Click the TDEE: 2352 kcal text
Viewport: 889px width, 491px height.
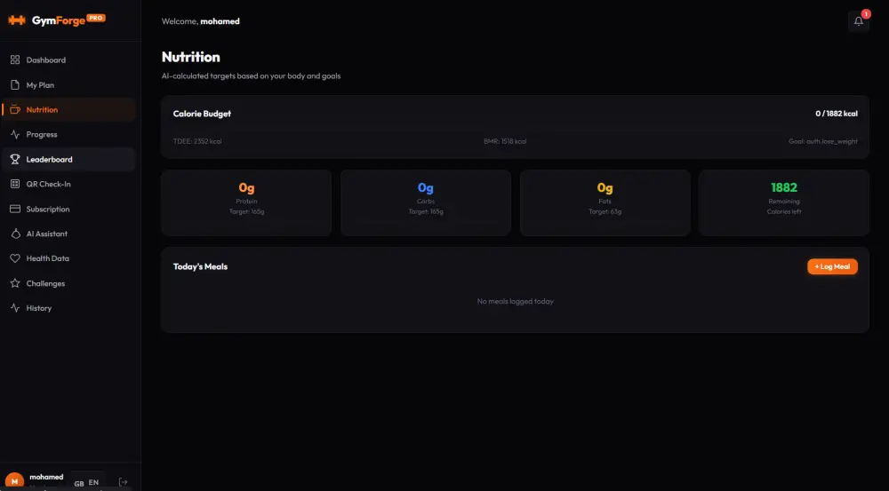[197, 141]
